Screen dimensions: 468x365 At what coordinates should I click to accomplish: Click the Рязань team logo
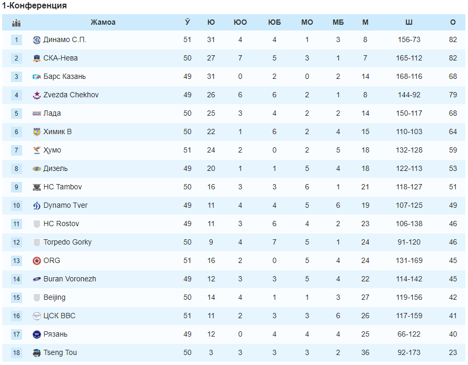click(37, 334)
